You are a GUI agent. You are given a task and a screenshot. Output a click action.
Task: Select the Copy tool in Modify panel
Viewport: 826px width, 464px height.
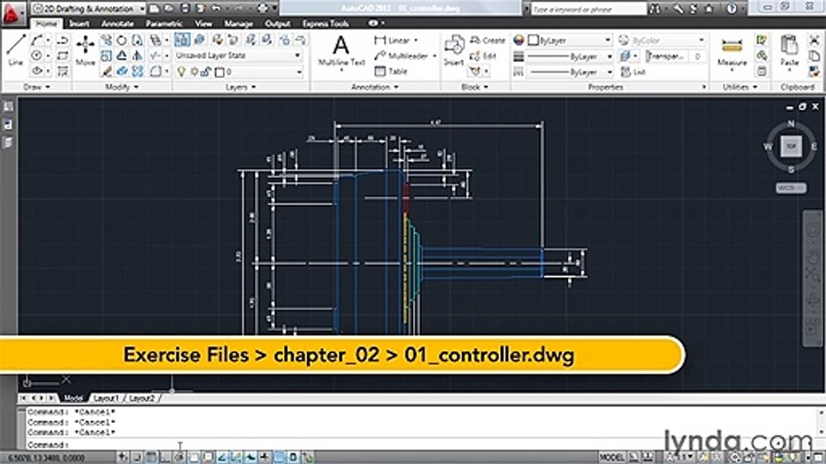point(106,41)
